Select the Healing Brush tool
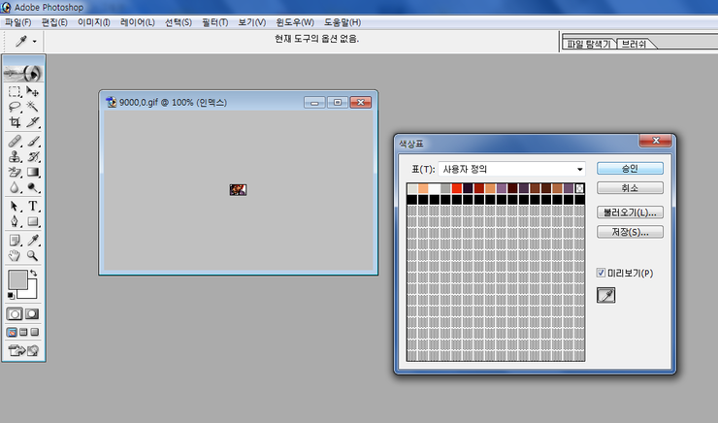 (x=15, y=141)
